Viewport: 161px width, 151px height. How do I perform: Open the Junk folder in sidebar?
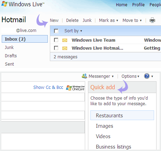pyautogui.click(x=9, y=47)
